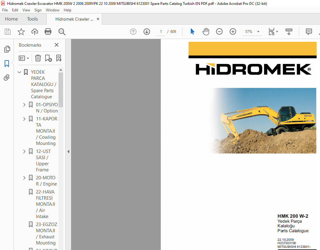Screen dimensions: 320x250
Task: Open the Window menu
Action: coord(52,10)
